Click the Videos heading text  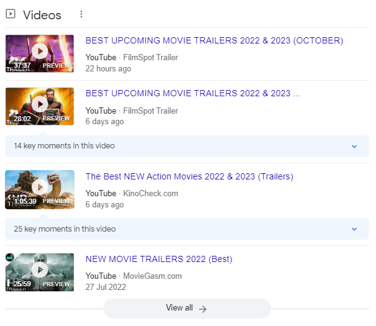(42, 15)
